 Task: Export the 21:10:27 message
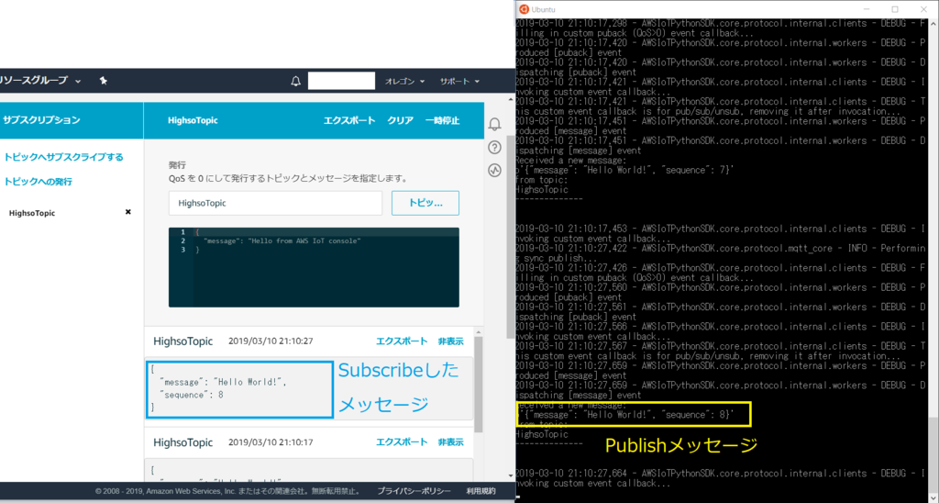(402, 341)
